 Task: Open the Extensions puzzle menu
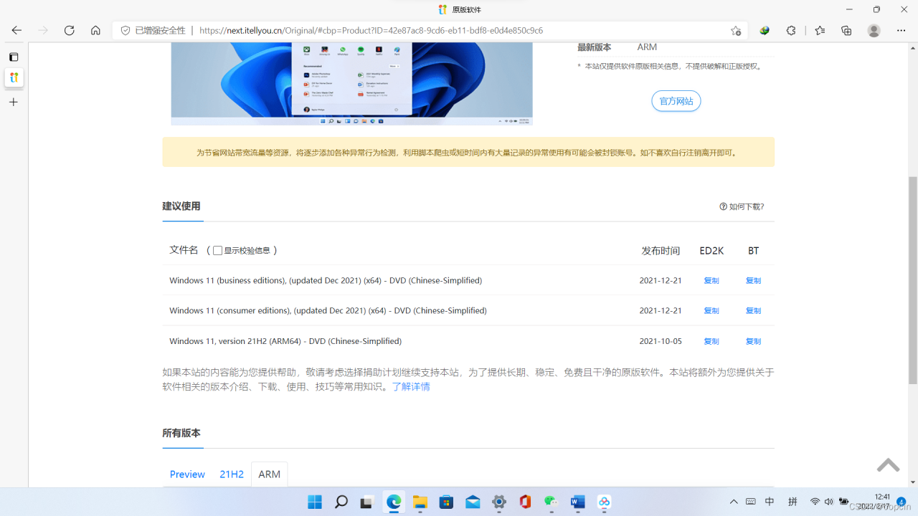791,31
